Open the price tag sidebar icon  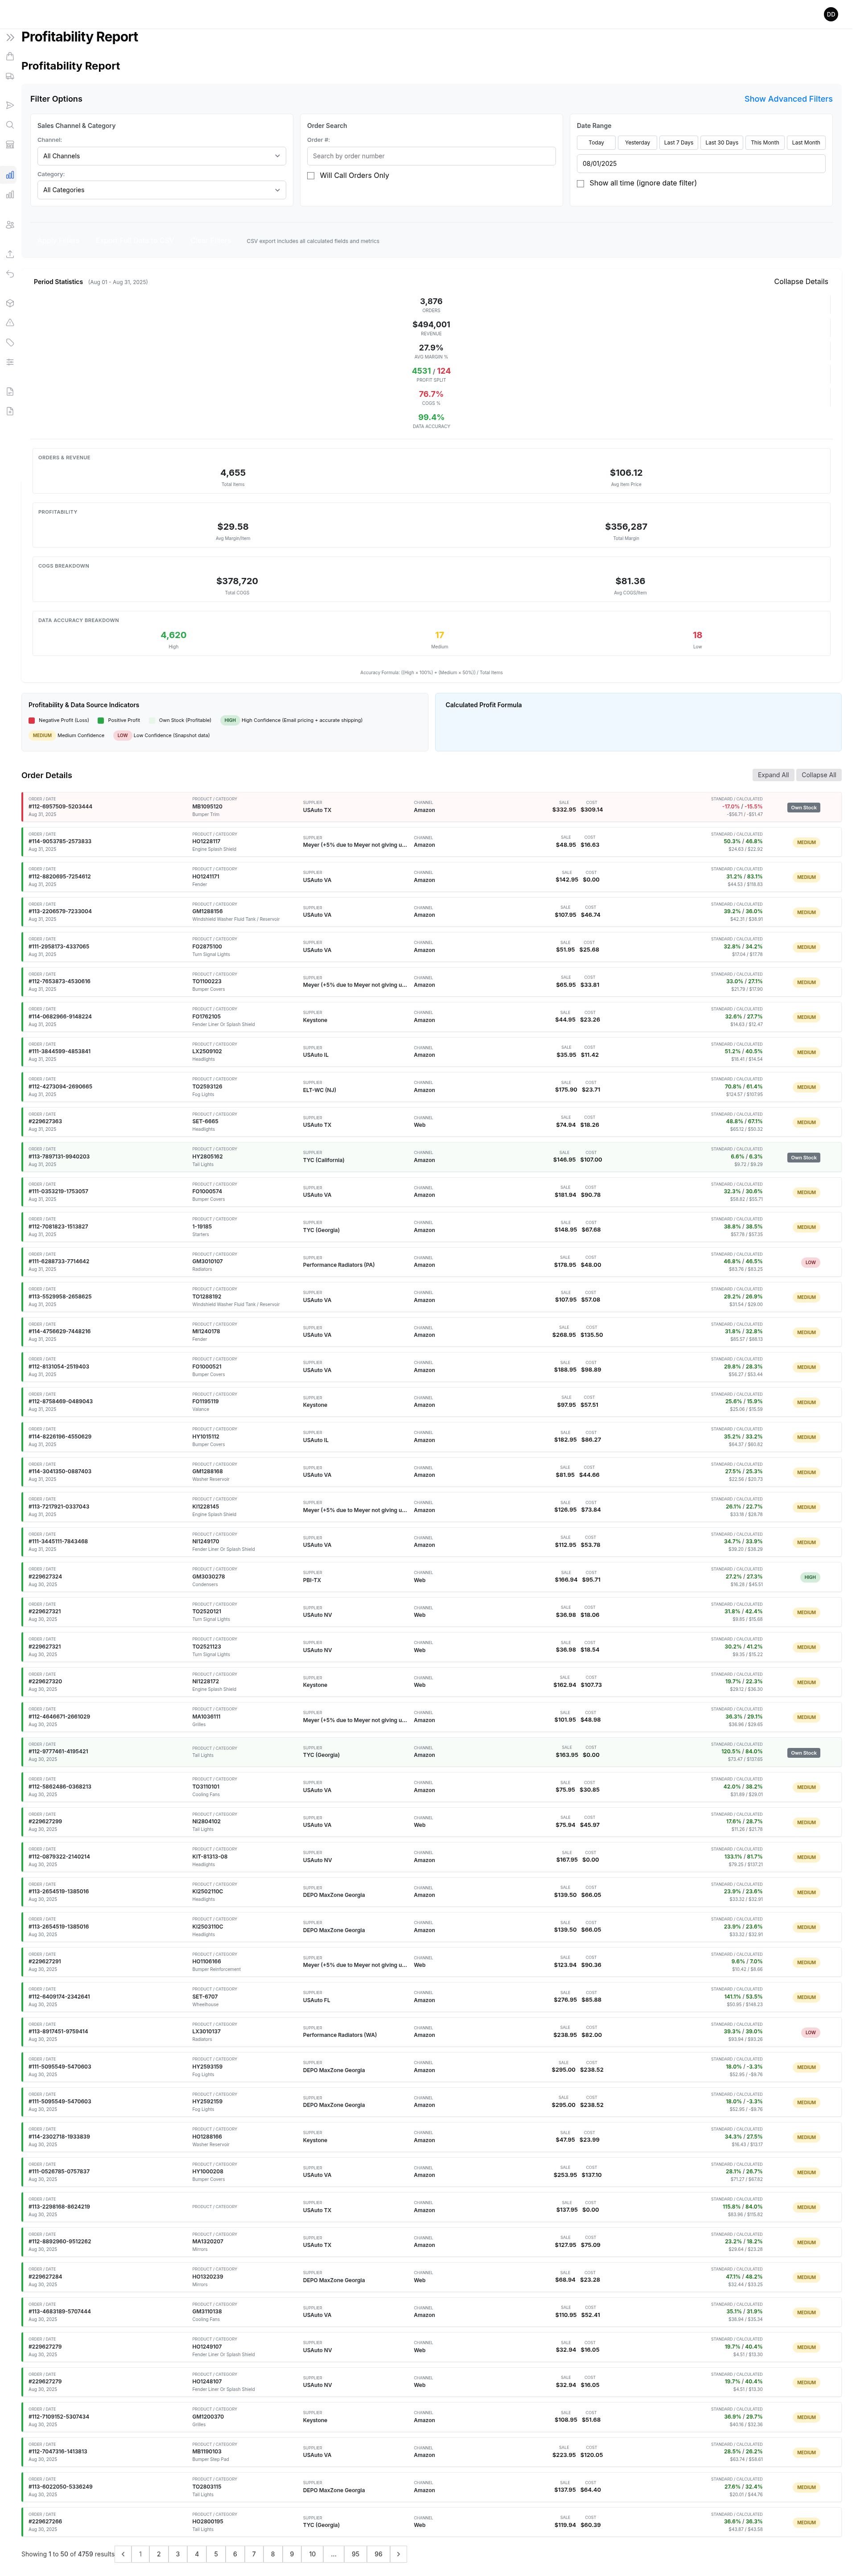10,342
